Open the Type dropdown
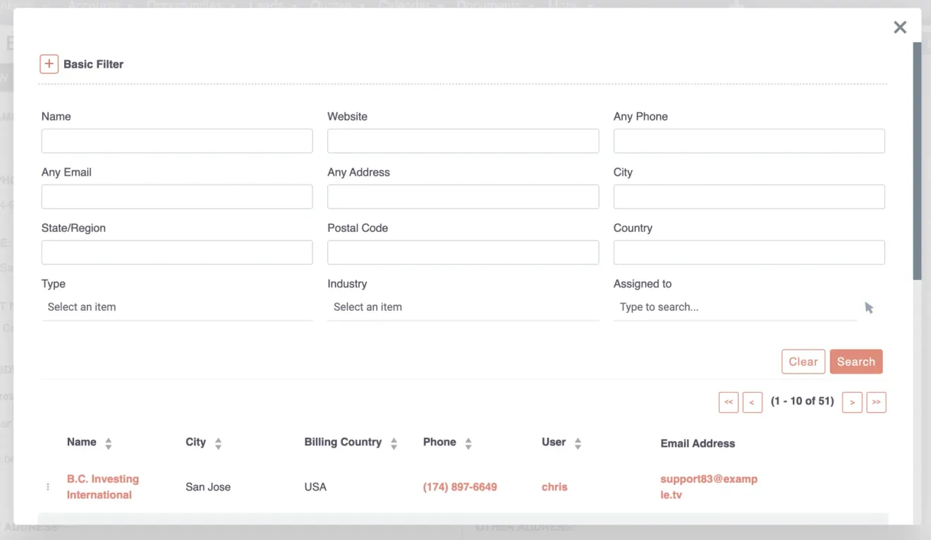 [176, 307]
